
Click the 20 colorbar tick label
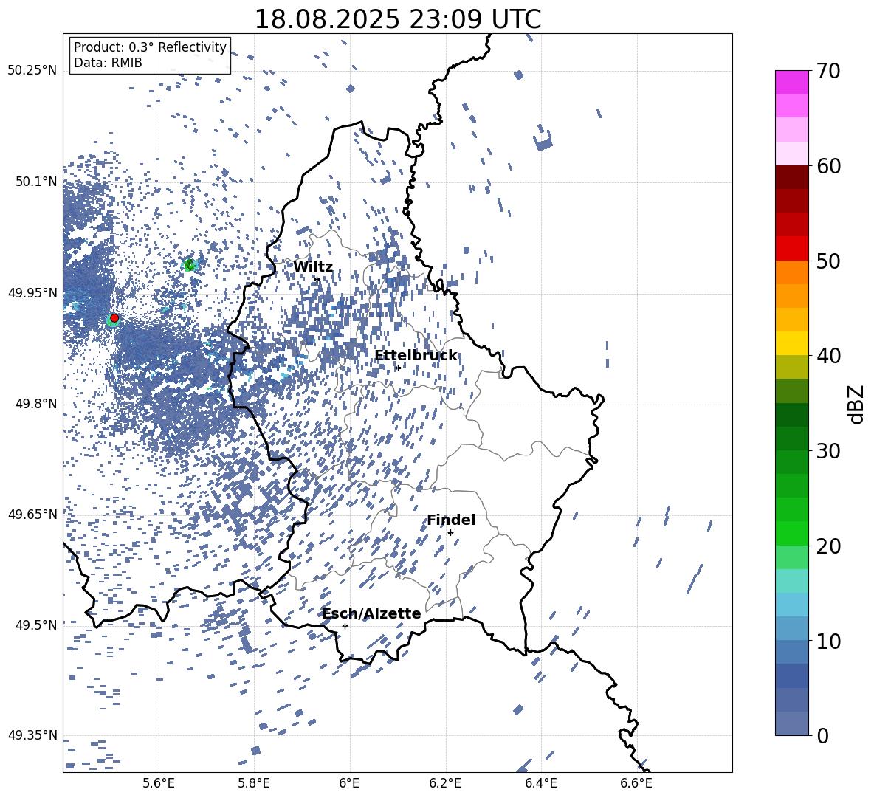[828, 546]
